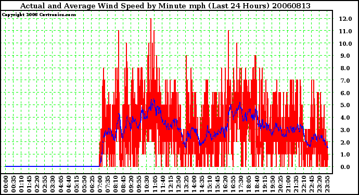Click the 19:50 time label
The height and width of the screenshot is (195, 359).
pos(272,184)
